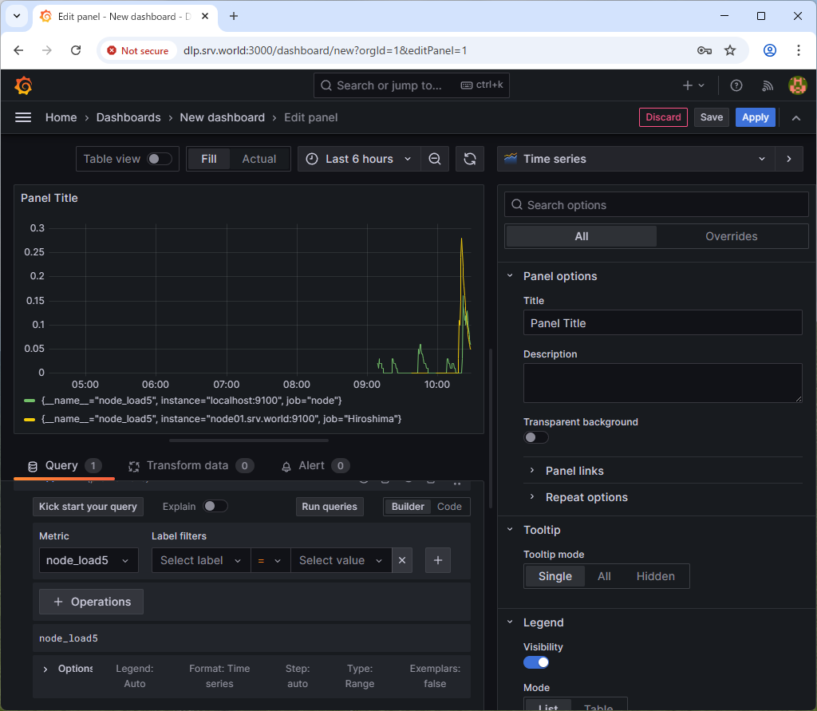Set tooltip mode to Hidden
The image size is (817, 711).
click(x=656, y=576)
